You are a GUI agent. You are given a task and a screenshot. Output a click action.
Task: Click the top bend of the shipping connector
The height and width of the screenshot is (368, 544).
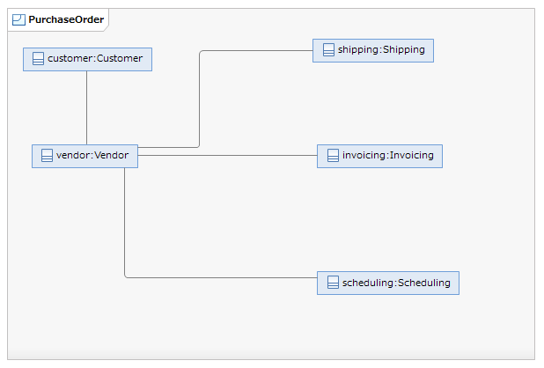coord(202,52)
